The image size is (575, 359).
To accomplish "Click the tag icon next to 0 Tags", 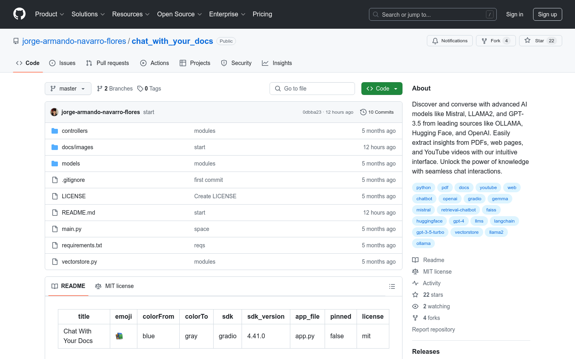I will click(140, 89).
